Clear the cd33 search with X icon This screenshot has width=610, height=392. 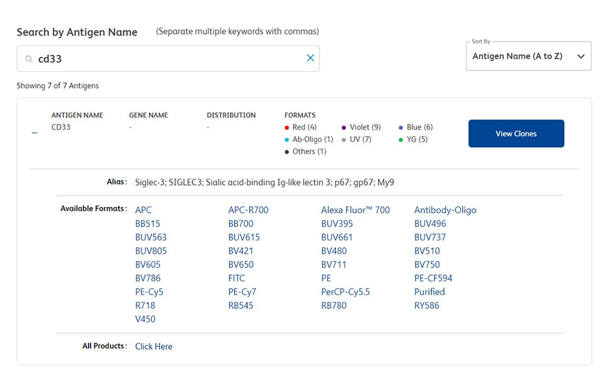[310, 58]
